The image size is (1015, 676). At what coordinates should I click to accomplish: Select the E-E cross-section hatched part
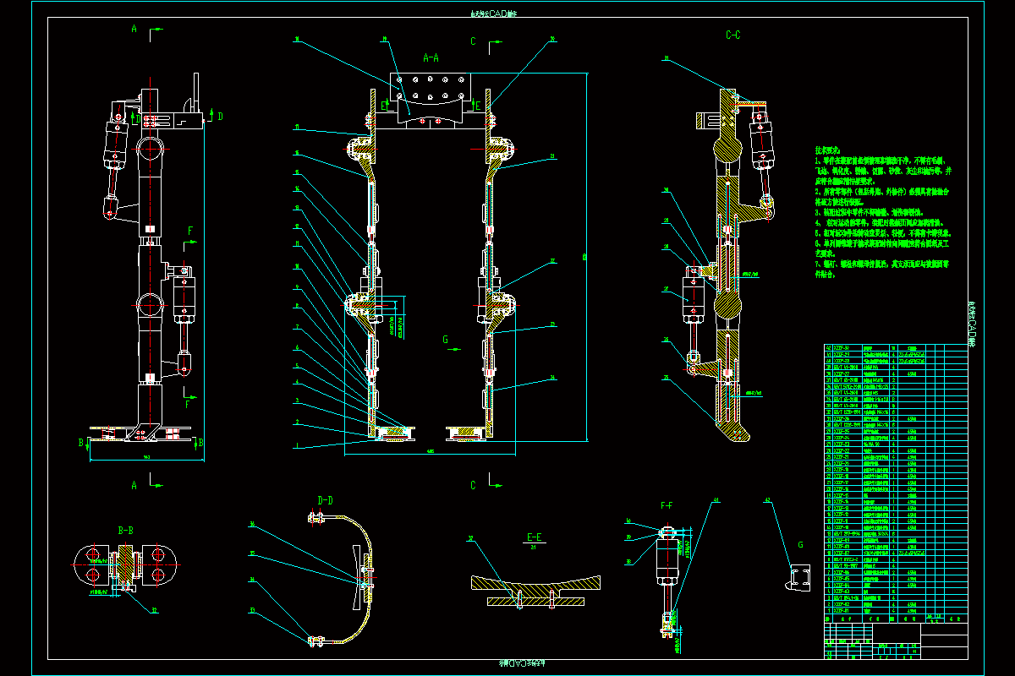[x=535, y=589]
